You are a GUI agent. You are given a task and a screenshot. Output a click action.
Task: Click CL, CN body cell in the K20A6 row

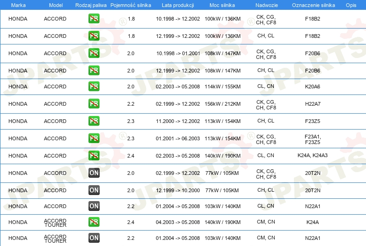266,86
